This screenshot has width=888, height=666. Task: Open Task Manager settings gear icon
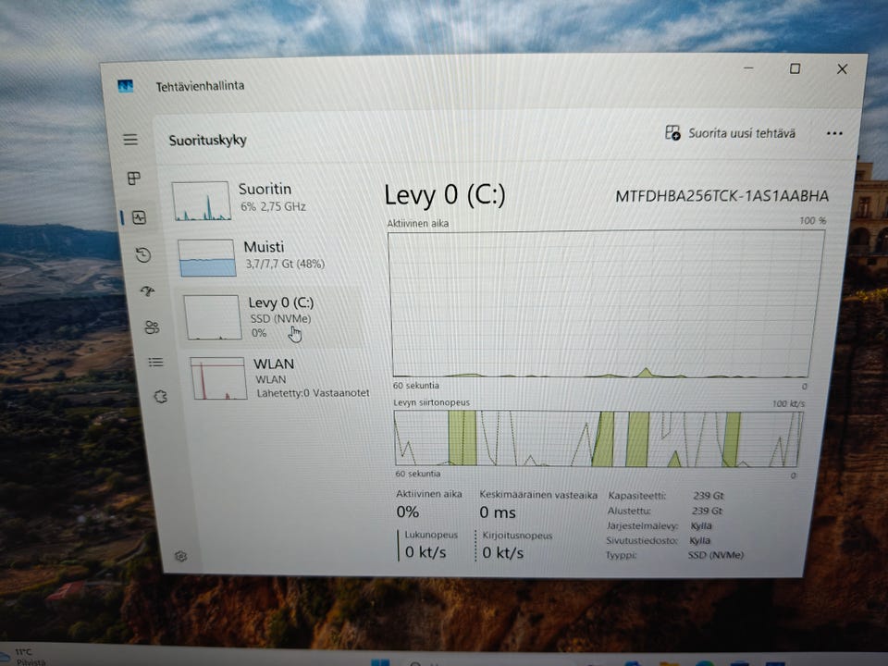point(180,556)
